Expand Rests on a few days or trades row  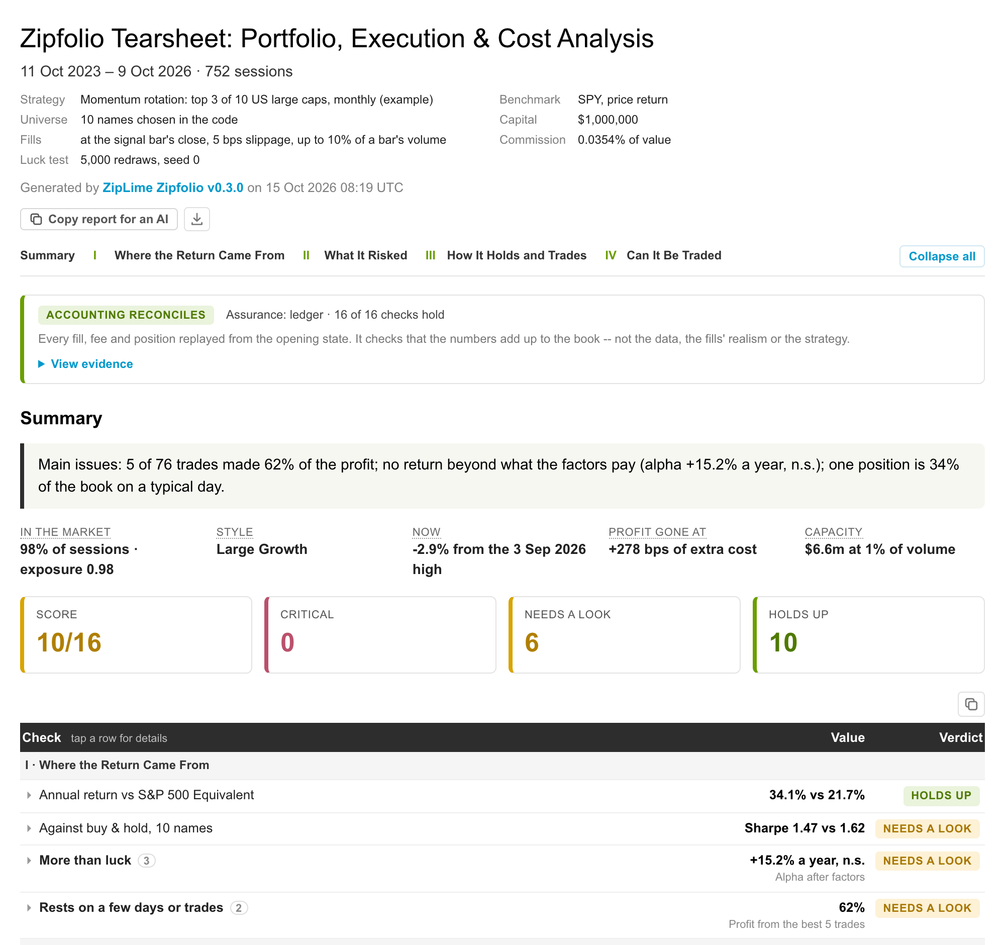(x=502, y=915)
